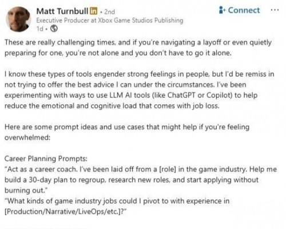Screen dimensions: 286x229
Task: Click the paragraph mentioning ChatGPT or Copilot
Action: coord(140,90)
